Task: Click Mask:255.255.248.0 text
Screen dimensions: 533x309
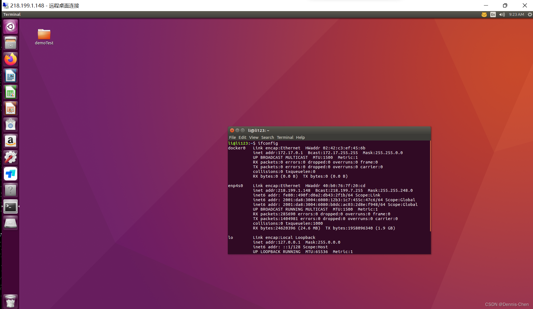Action: pyautogui.click(x=390, y=190)
